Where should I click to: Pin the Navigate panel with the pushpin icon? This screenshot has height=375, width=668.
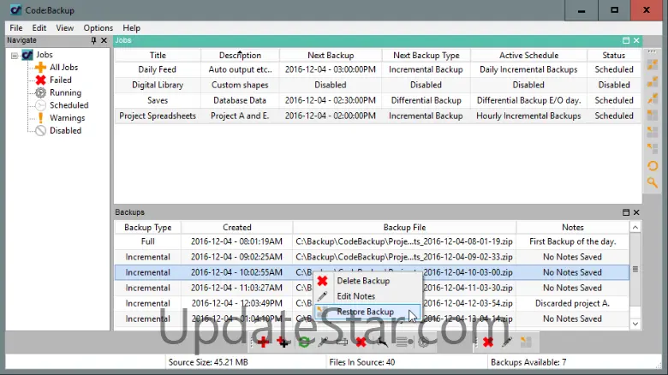(x=93, y=40)
